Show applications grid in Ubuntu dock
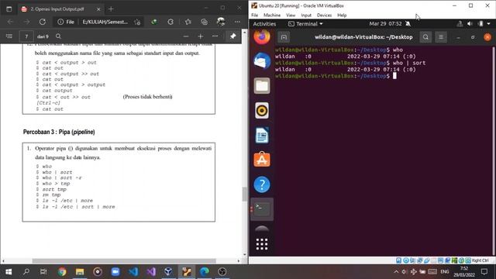Image resolution: width=496 pixels, height=279 pixels. pos(262,244)
